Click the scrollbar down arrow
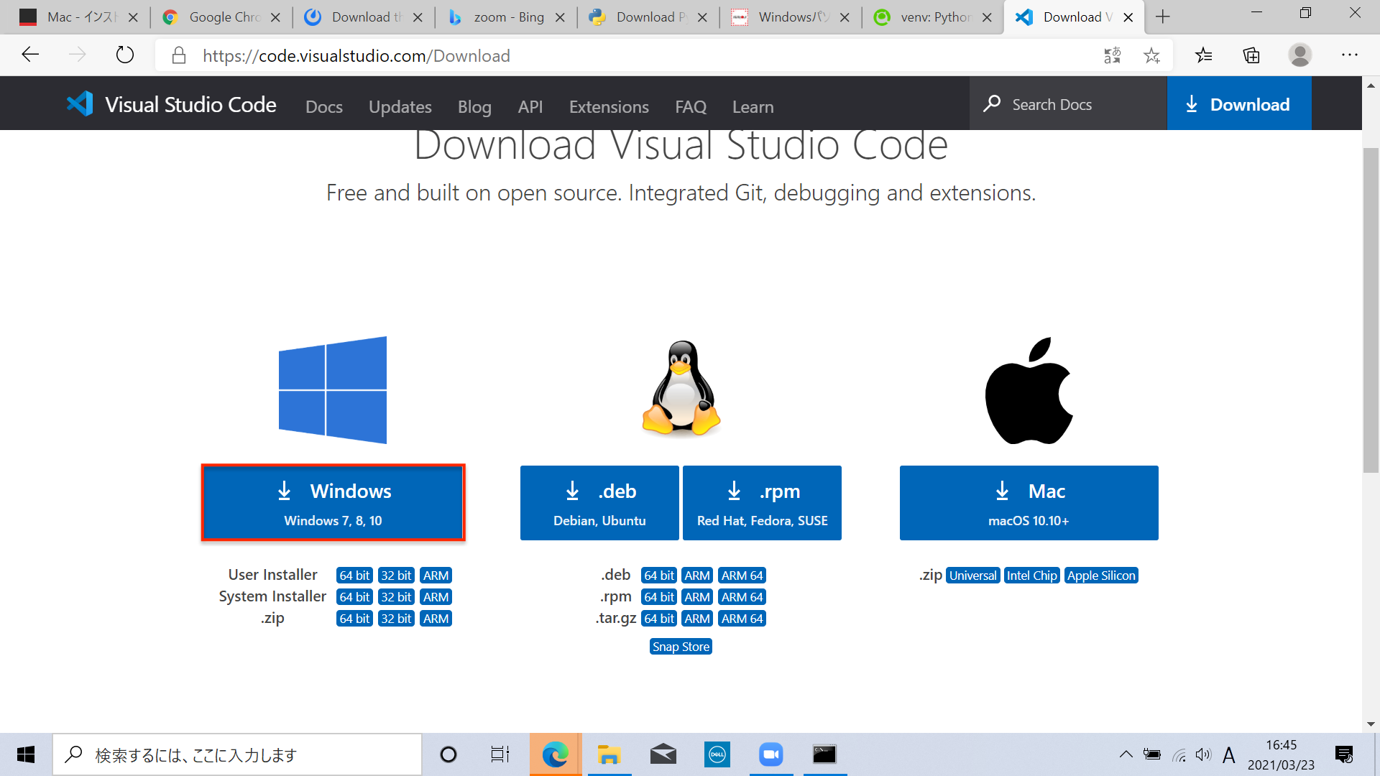The height and width of the screenshot is (776, 1380). click(x=1371, y=724)
